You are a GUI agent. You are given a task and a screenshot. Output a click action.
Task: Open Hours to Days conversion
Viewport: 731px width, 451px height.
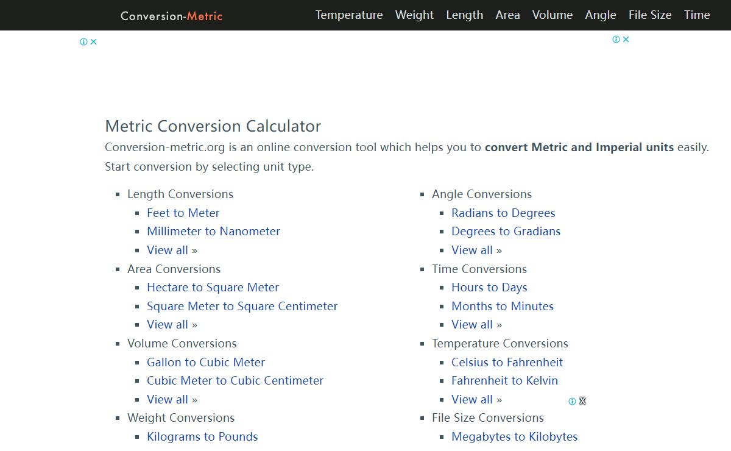pyautogui.click(x=489, y=287)
